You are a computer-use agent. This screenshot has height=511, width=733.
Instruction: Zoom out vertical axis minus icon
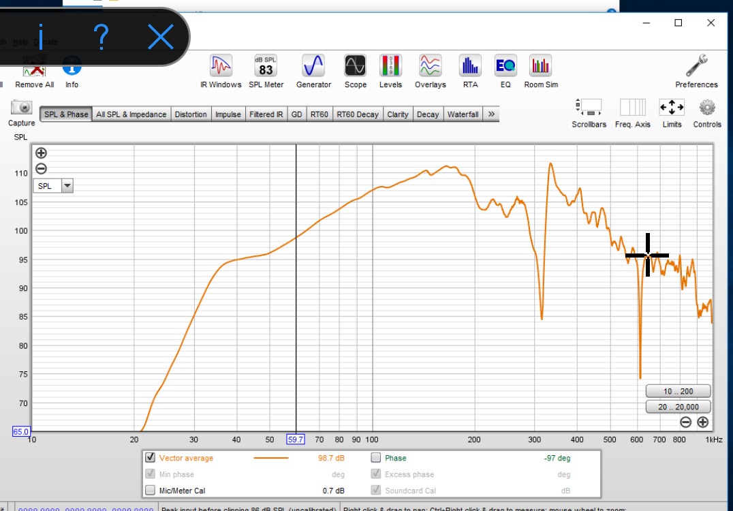(41, 169)
